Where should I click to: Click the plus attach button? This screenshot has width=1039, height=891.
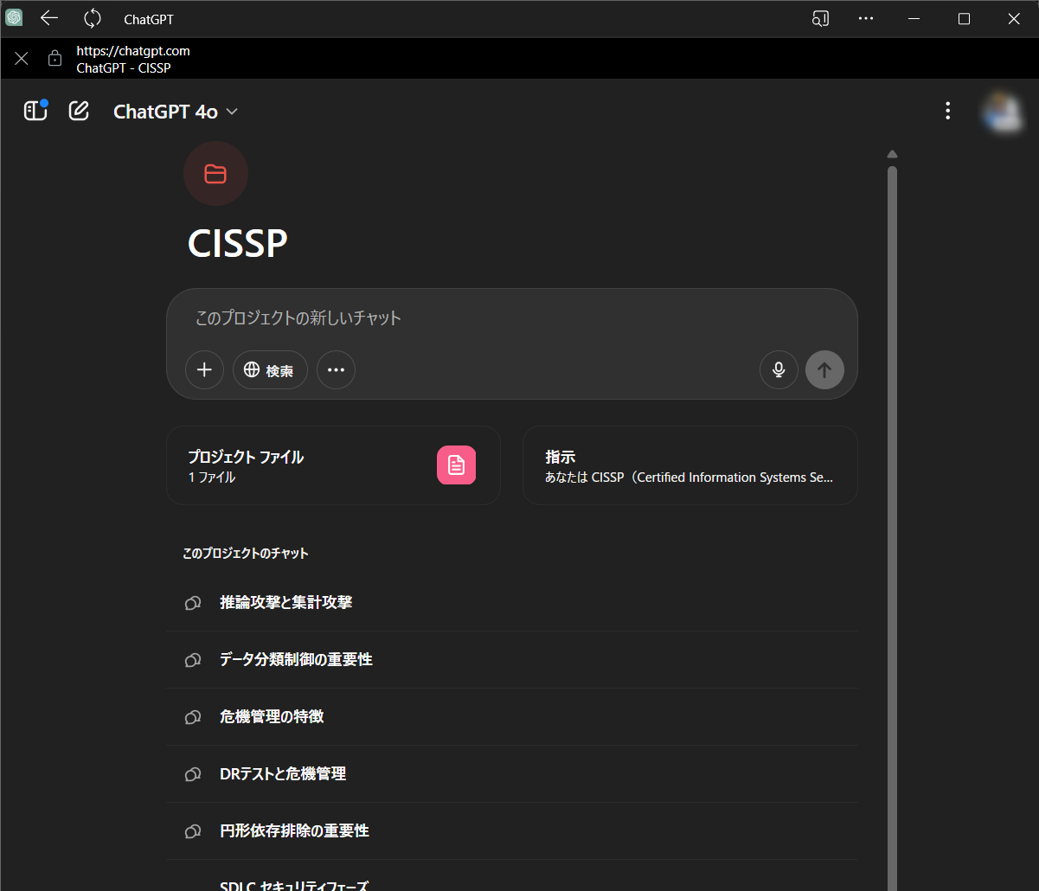(204, 370)
